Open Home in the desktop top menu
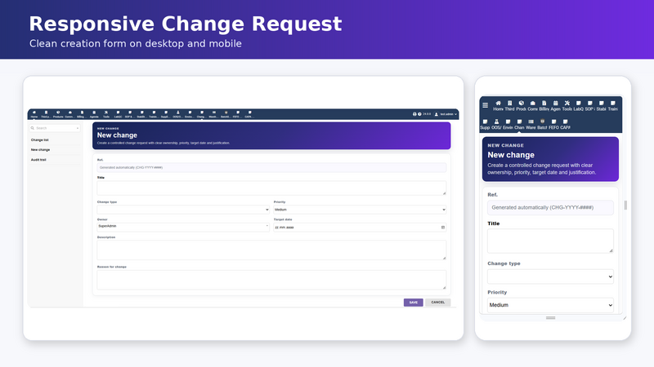This screenshot has height=367, width=654. coord(34,113)
